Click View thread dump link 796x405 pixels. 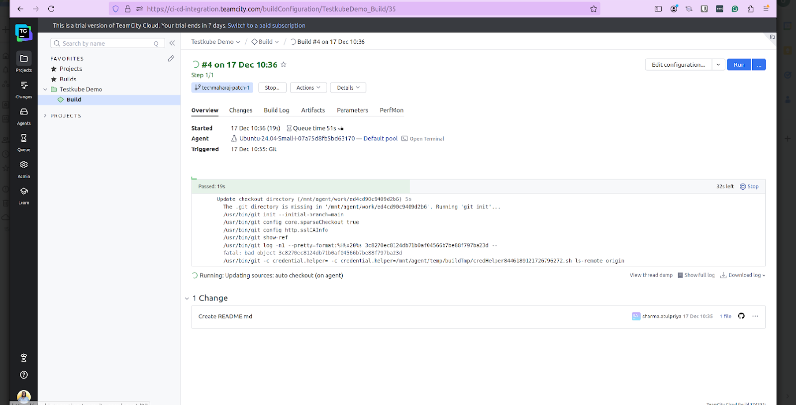[651, 275]
